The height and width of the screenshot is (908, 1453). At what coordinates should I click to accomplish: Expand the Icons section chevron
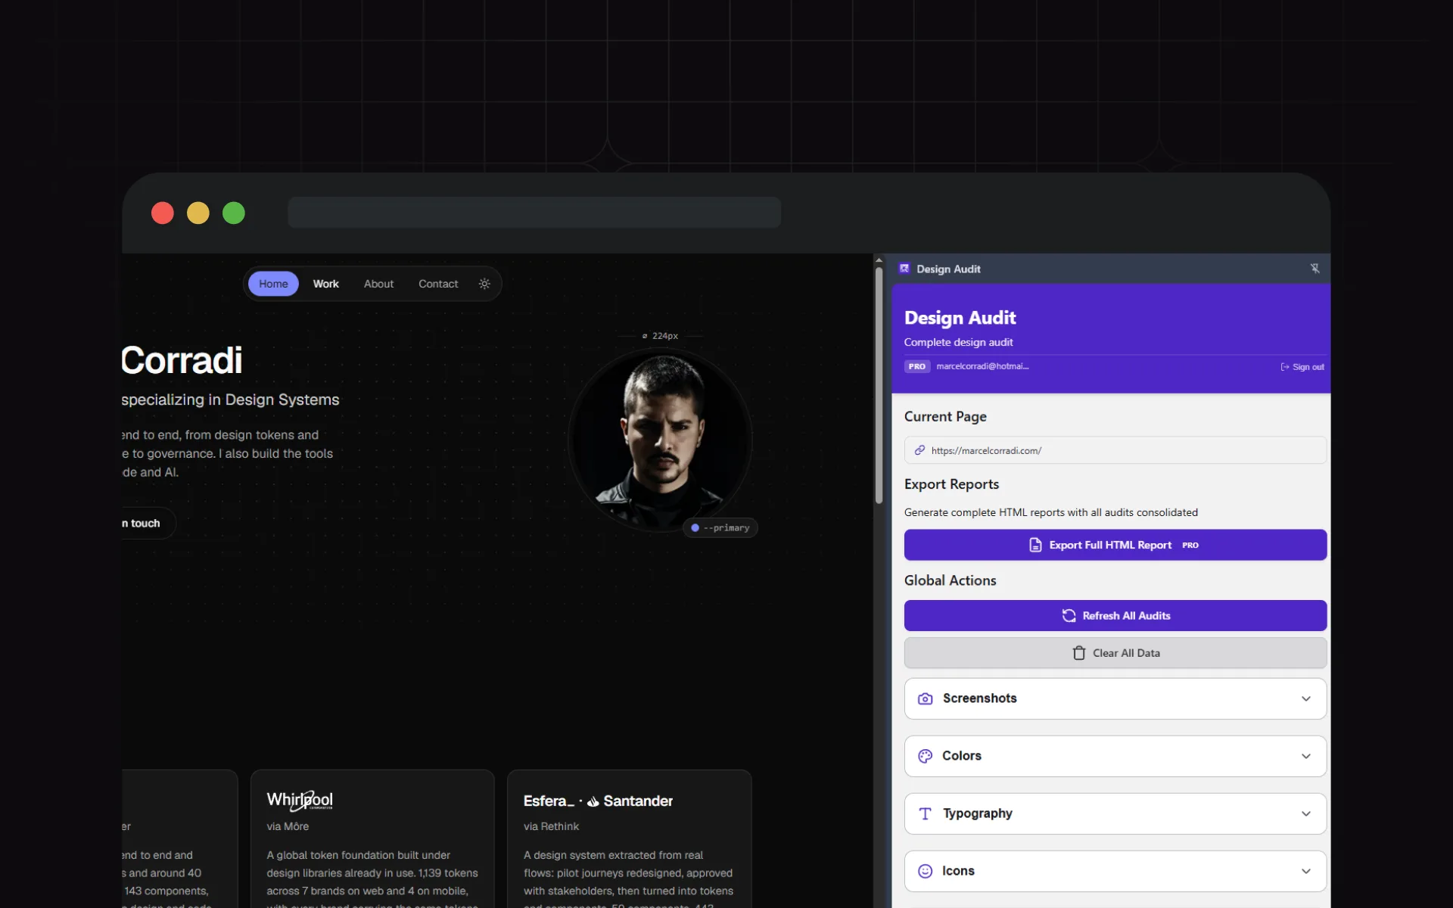(1305, 871)
